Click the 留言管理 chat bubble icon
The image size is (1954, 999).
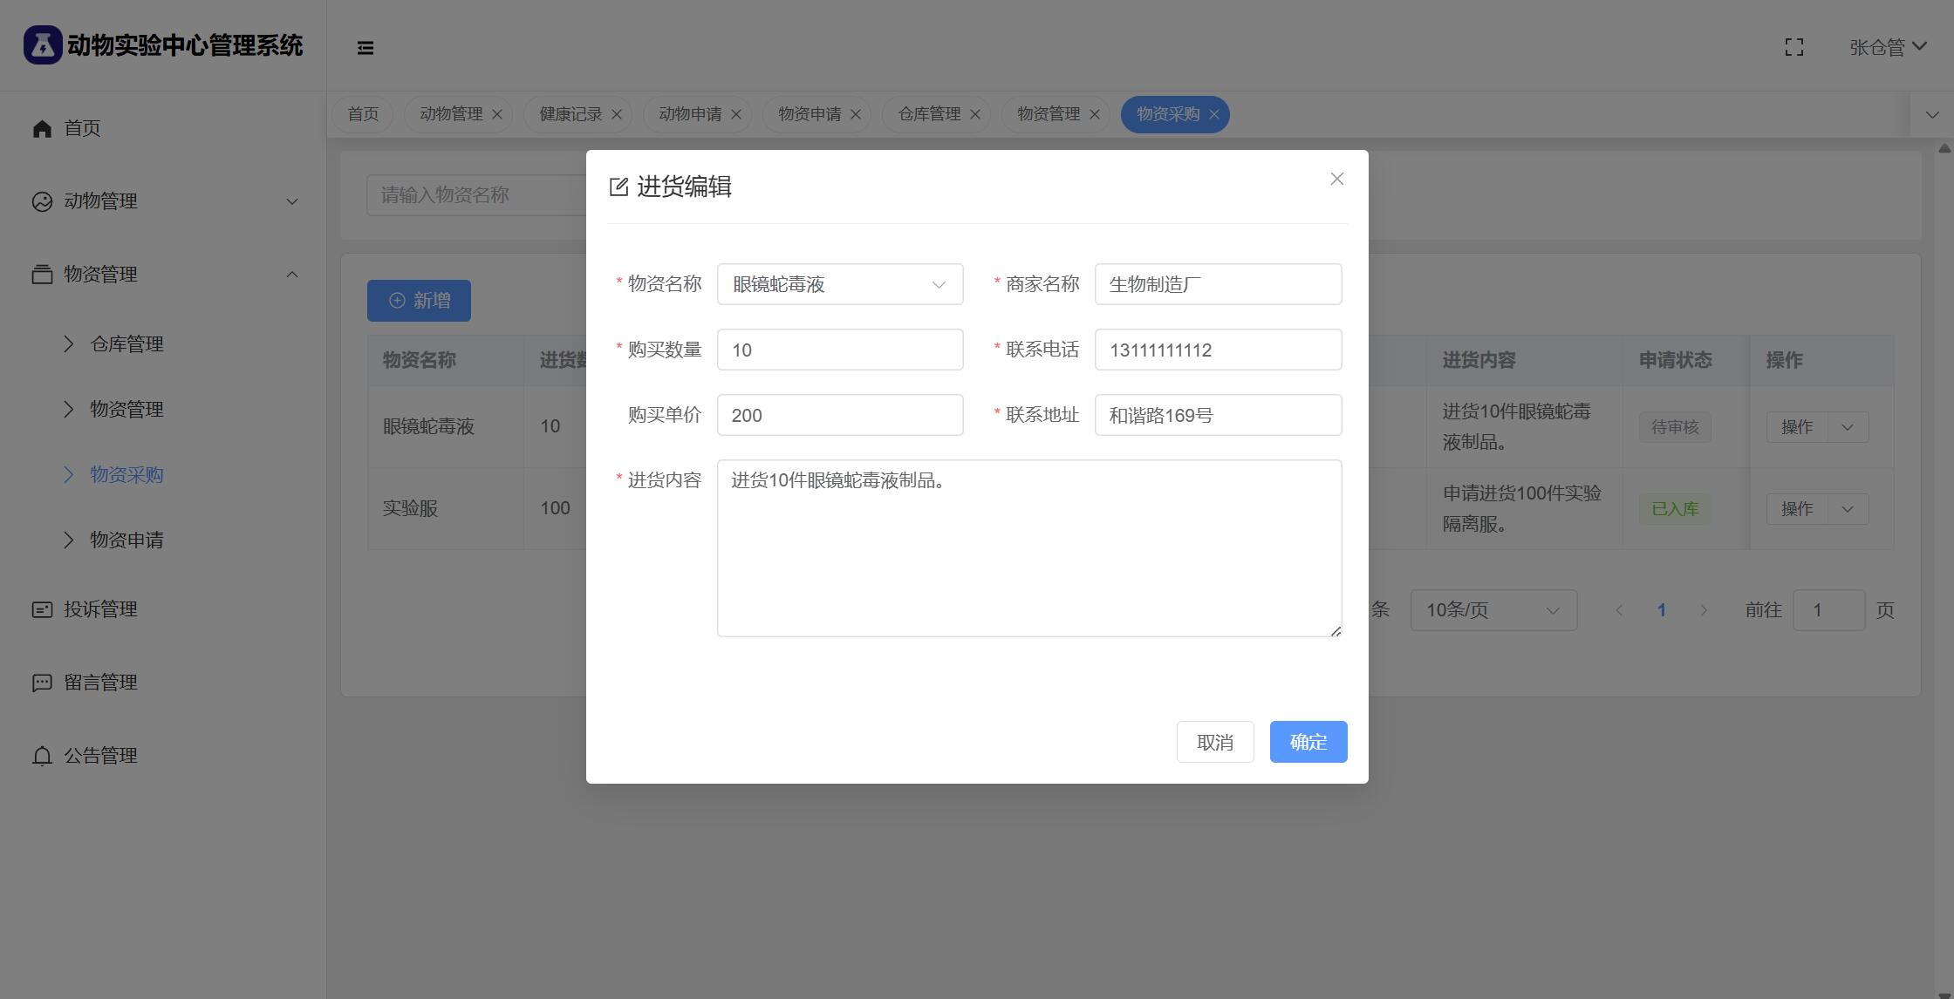coord(42,683)
